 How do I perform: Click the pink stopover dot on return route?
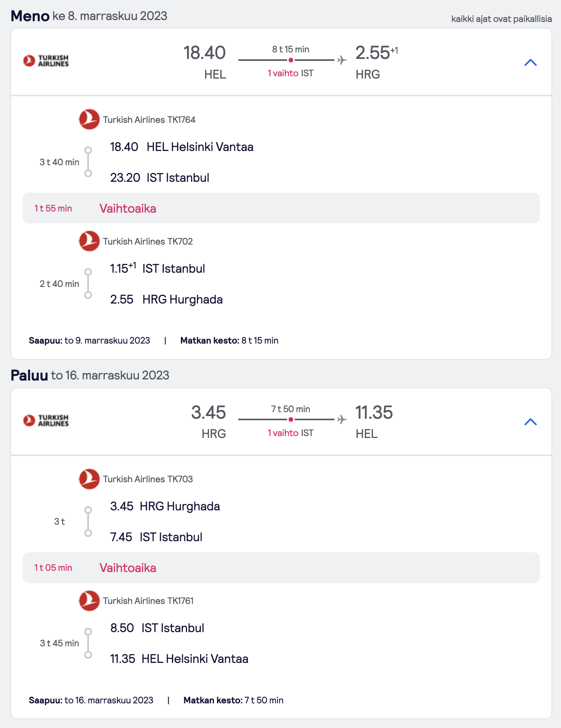click(291, 419)
